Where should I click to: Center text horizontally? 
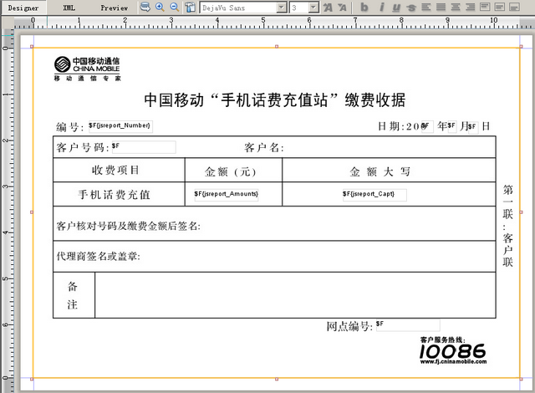pyautogui.click(x=456, y=7)
